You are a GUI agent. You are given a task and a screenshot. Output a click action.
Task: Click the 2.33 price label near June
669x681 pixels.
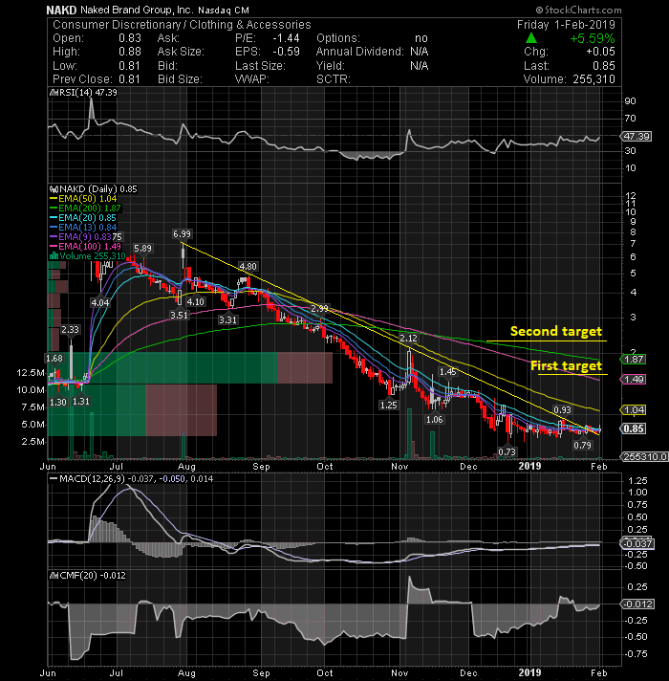pyautogui.click(x=71, y=330)
